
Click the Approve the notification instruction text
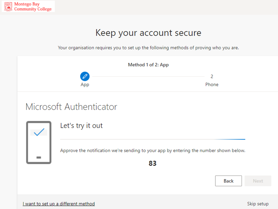click(x=153, y=151)
